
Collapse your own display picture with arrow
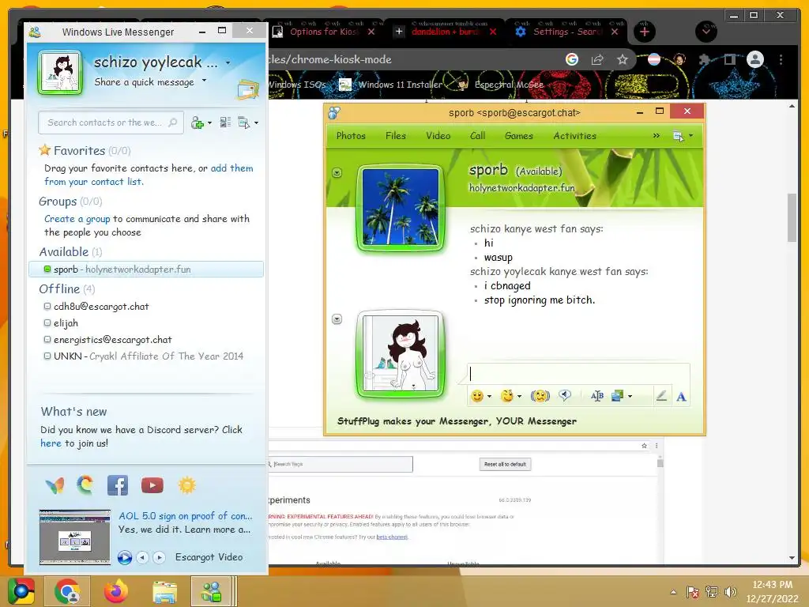(337, 319)
